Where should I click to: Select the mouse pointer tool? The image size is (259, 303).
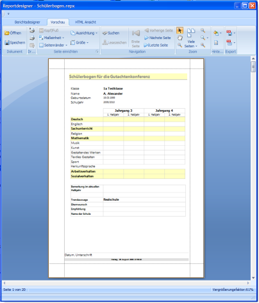[180, 31]
